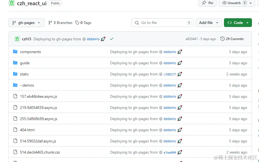Viewport: 259px width, 162px height.
Task: Open commit message in components row
Action: pos(136,52)
